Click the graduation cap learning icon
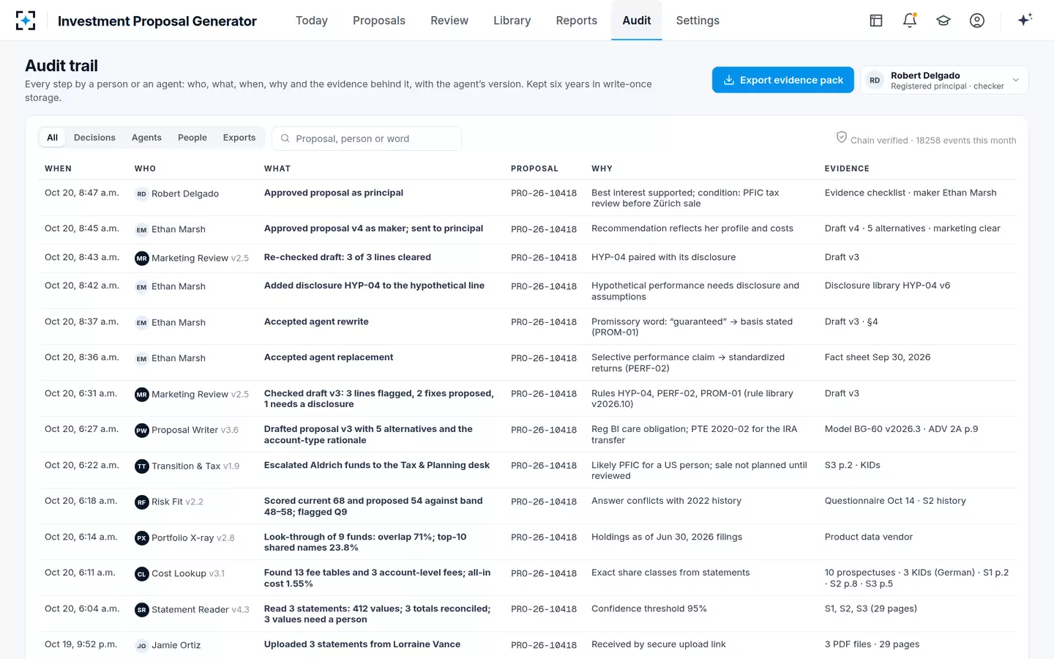 pyautogui.click(x=943, y=21)
